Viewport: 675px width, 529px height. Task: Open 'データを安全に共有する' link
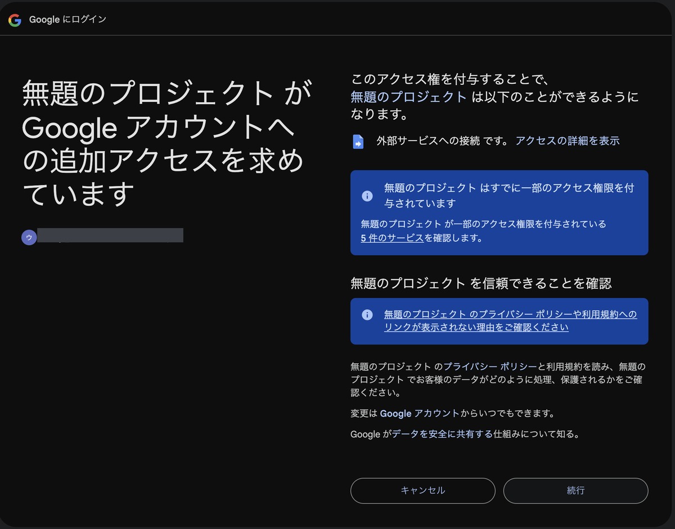click(442, 434)
